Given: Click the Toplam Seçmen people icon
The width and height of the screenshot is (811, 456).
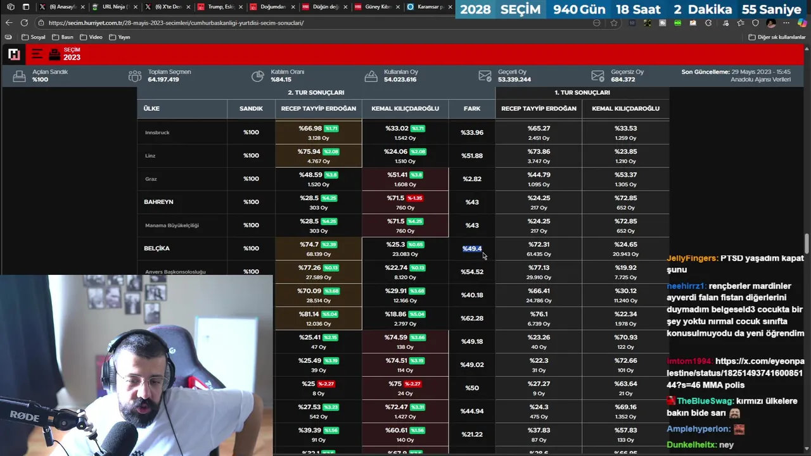Looking at the screenshot, I should pyautogui.click(x=134, y=75).
